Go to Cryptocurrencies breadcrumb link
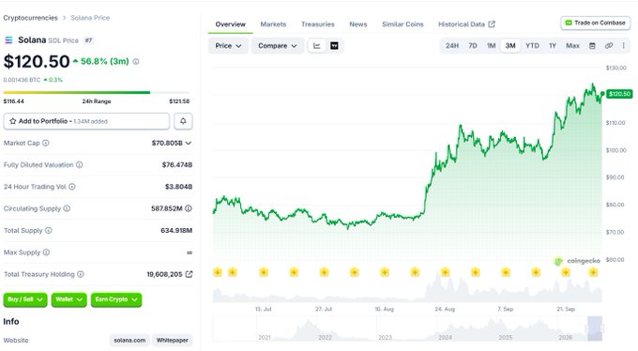This screenshot has width=638, height=351. (x=31, y=18)
